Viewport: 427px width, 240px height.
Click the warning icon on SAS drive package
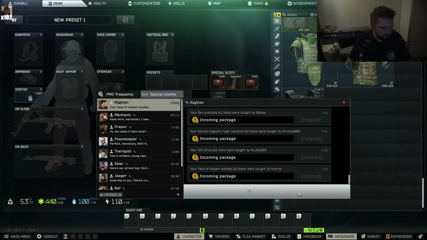click(195, 157)
